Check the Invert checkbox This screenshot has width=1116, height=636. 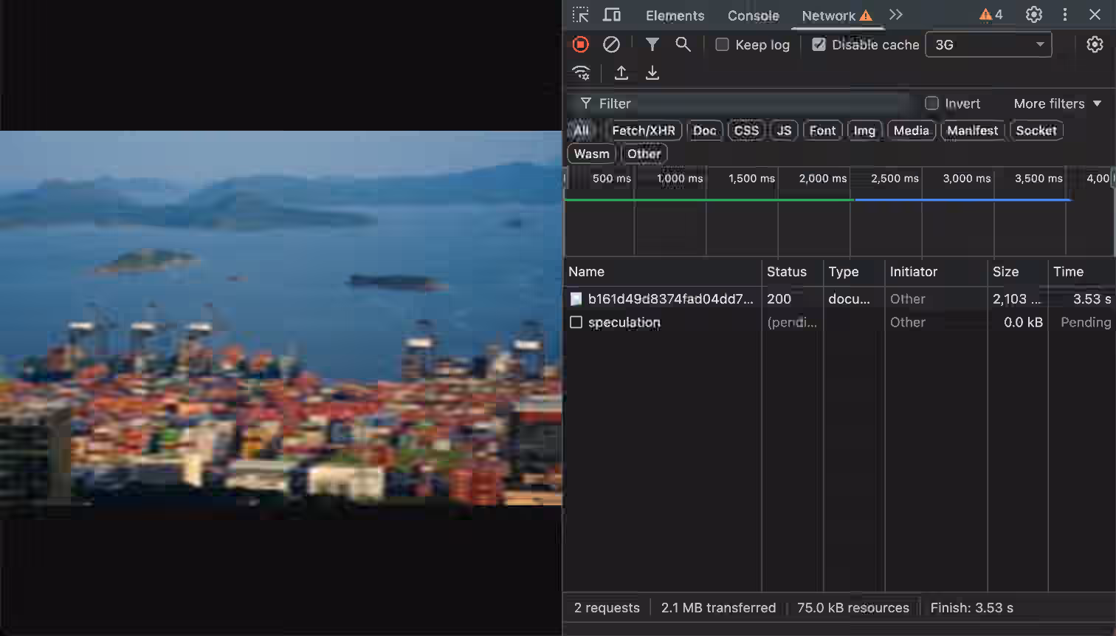(932, 103)
